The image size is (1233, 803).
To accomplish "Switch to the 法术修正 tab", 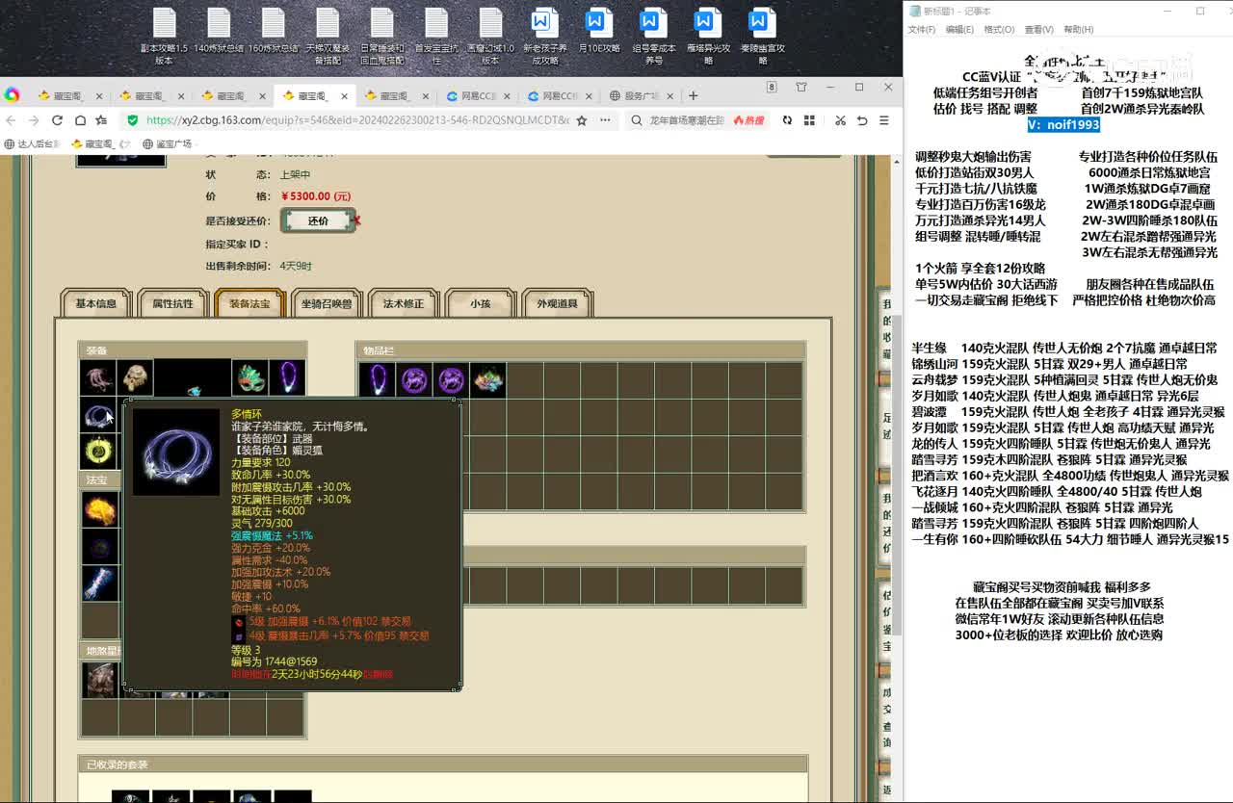I will pyautogui.click(x=404, y=303).
